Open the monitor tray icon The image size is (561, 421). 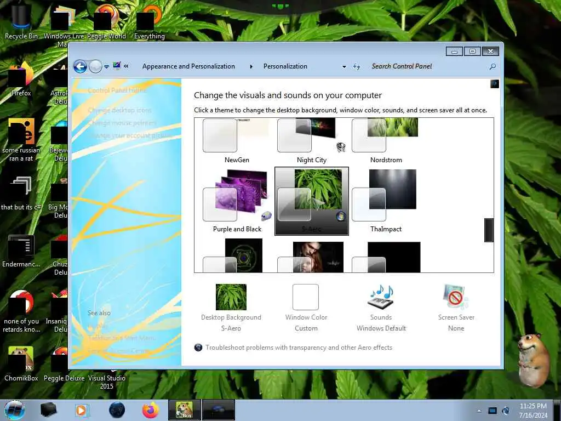(493, 411)
